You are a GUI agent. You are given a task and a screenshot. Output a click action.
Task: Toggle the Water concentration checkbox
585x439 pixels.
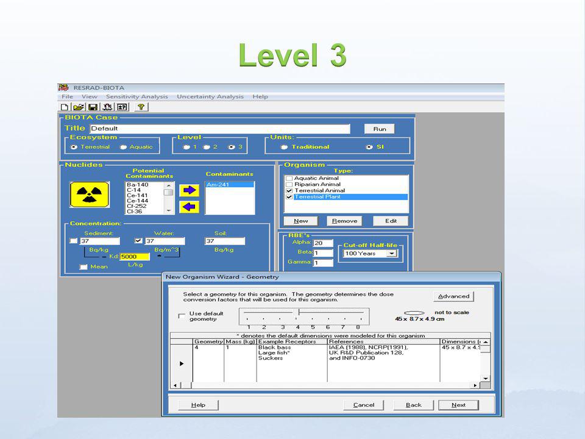coord(138,241)
